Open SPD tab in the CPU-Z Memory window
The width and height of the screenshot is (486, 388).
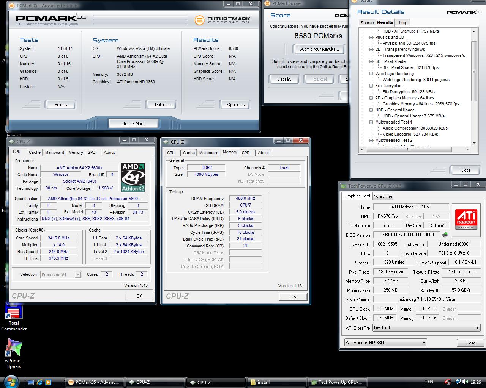coord(246,153)
